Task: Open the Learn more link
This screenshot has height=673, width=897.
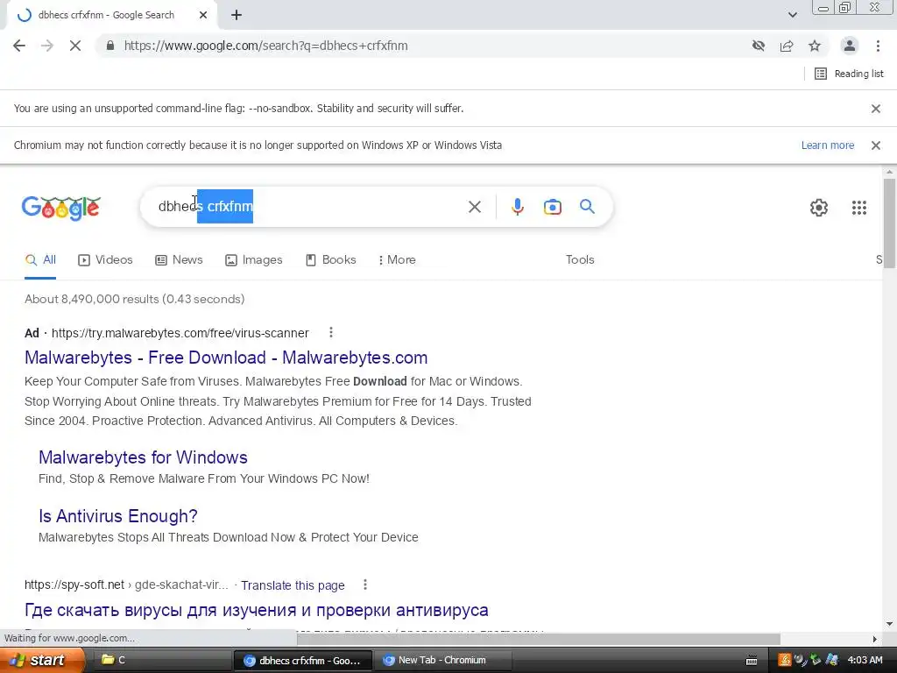Action: click(x=827, y=145)
